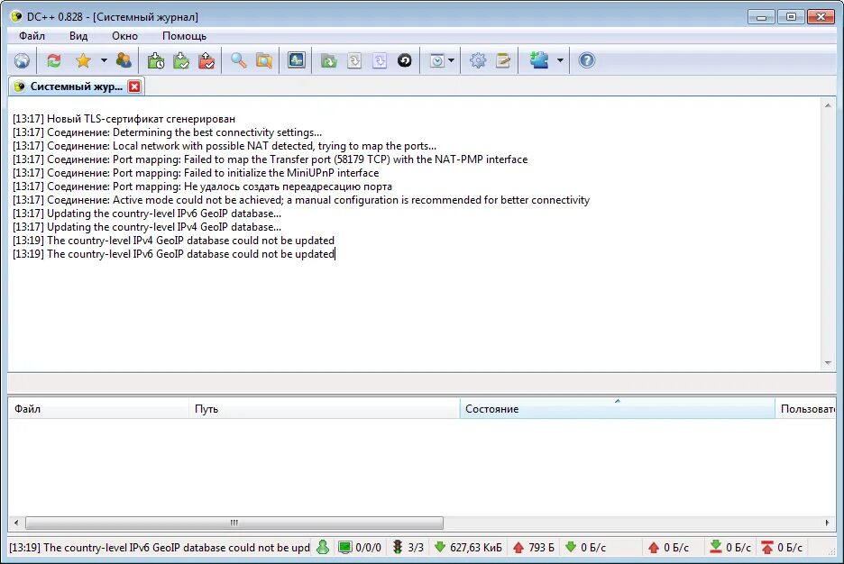
Task: Expand the Favorite Hubs dropdown arrow
Action: coord(104,60)
